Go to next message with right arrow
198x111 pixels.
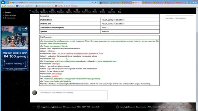click(x=192, y=107)
